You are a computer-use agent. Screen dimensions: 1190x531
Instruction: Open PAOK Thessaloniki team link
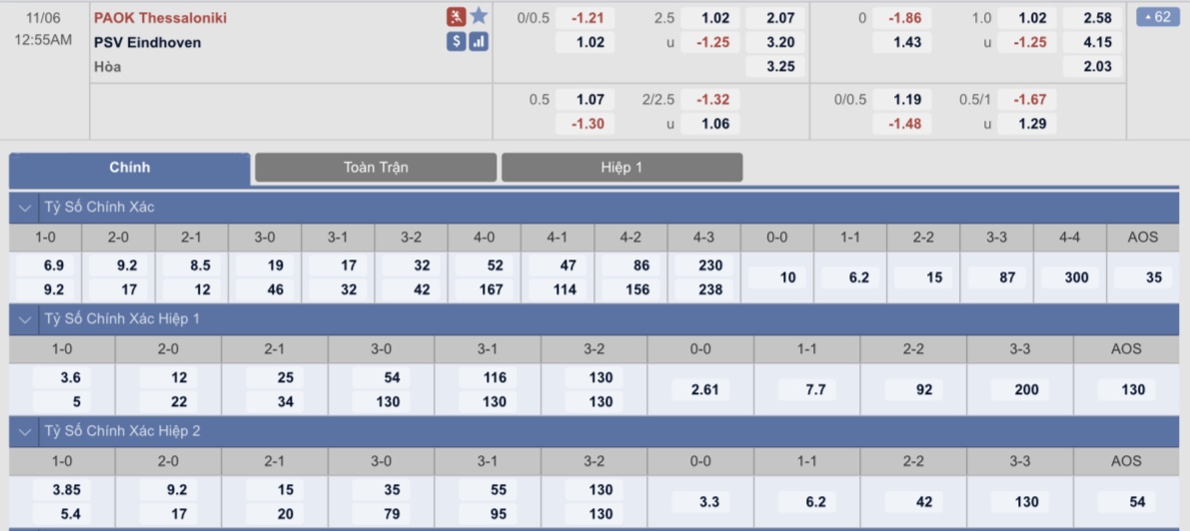coord(160,17)
